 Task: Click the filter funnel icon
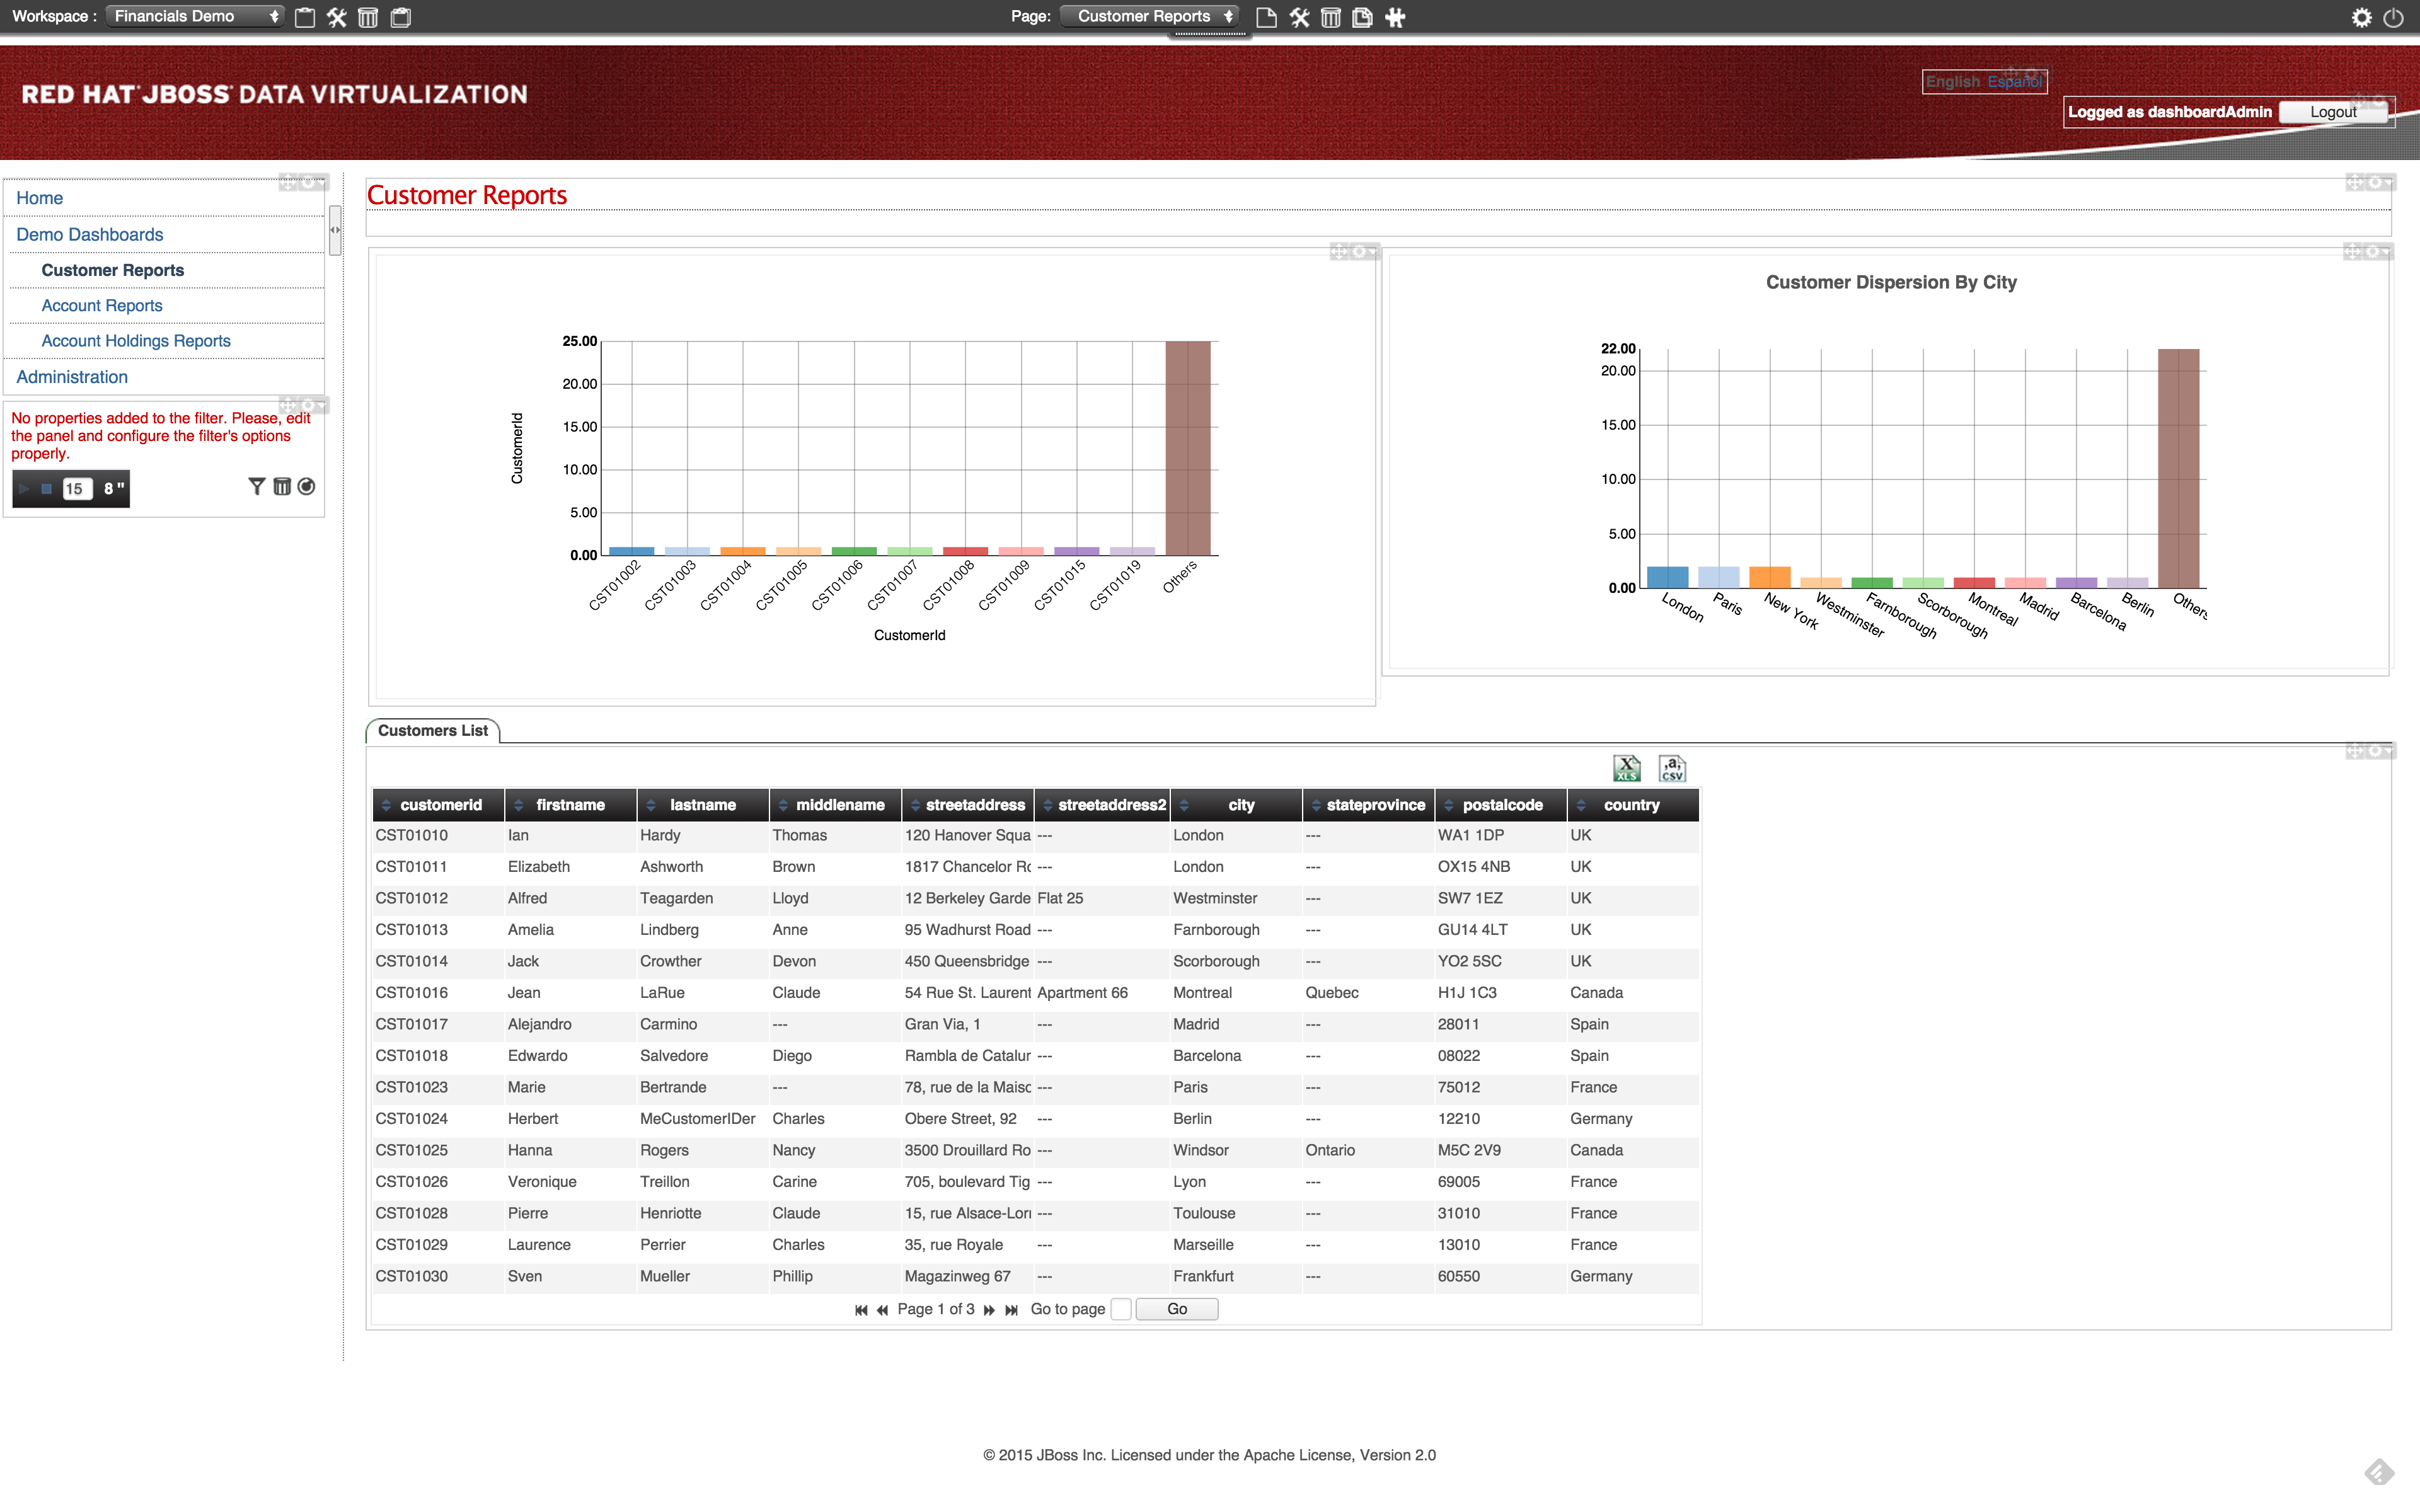pyautogui.click(x=256, y=487)
